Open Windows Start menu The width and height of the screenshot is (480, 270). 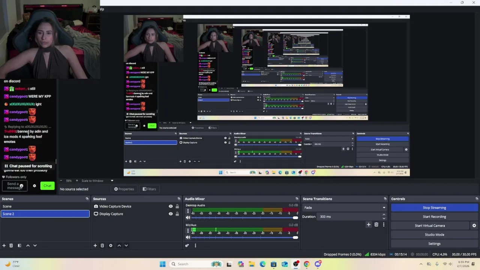click(162, 264)
